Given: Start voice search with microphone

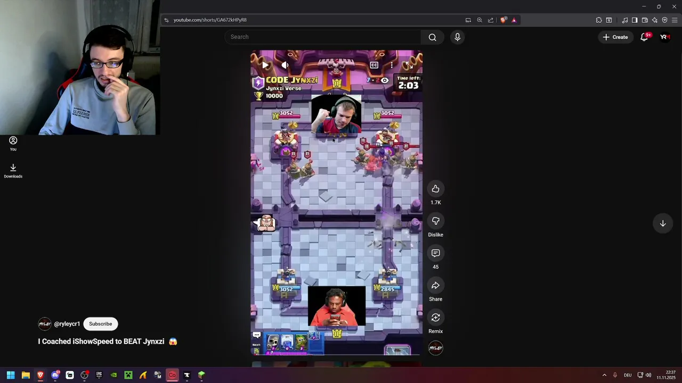Looking at the screenshot, I should (x=457, y=37).
